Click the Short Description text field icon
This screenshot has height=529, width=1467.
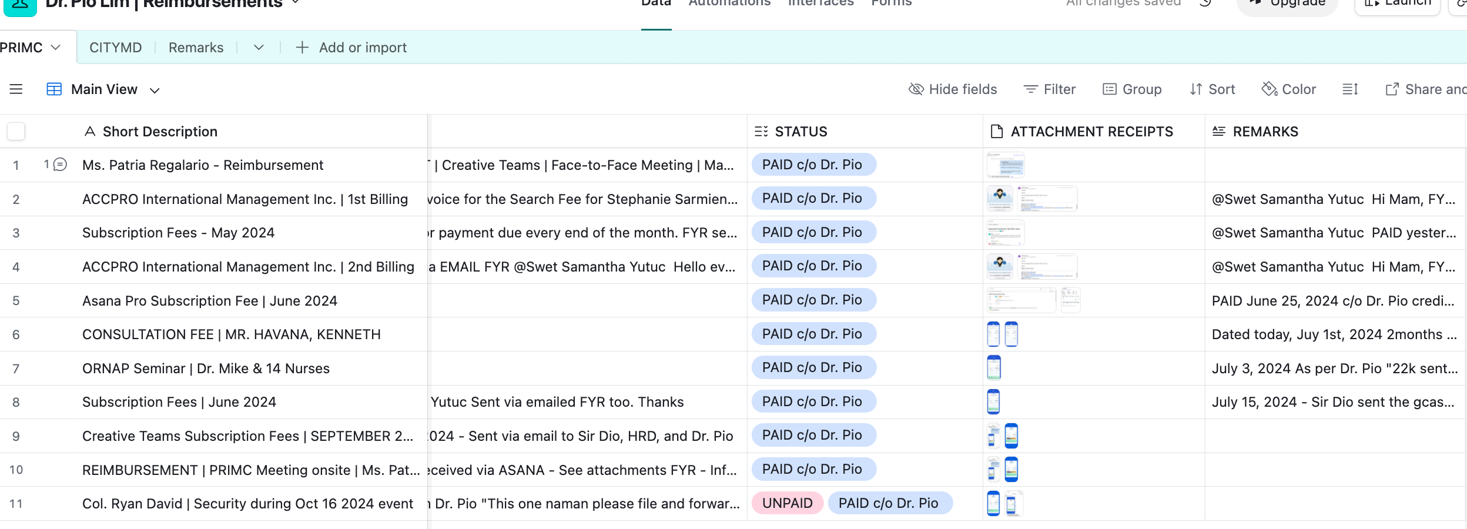tap(90, 132)
